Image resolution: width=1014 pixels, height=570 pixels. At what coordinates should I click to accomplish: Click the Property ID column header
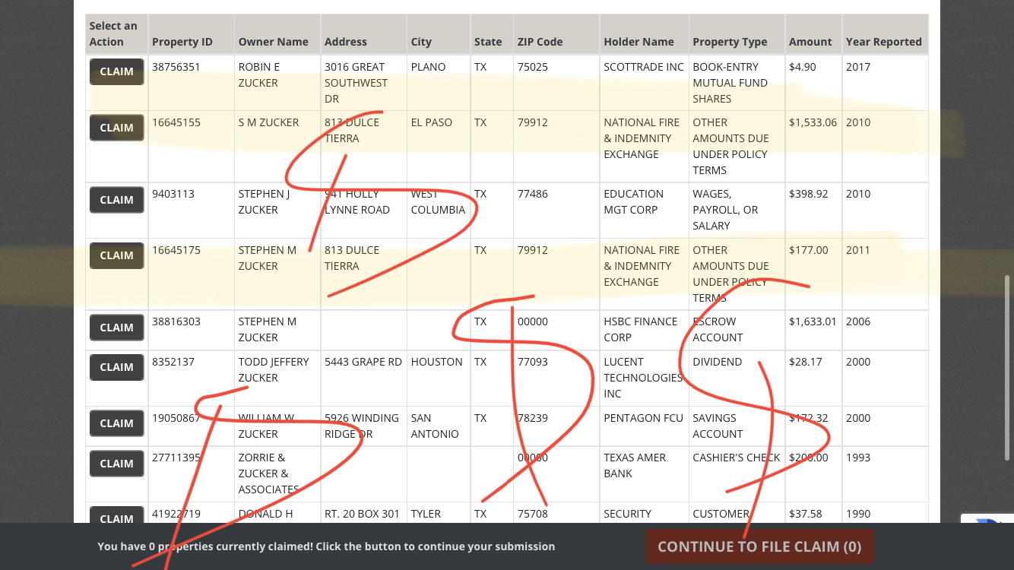pyautogui.click(x=182, y=42)
